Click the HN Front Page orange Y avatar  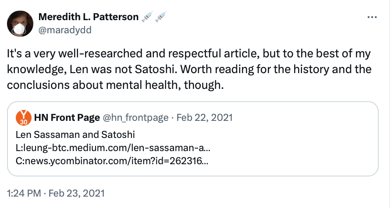coord(23,117)
